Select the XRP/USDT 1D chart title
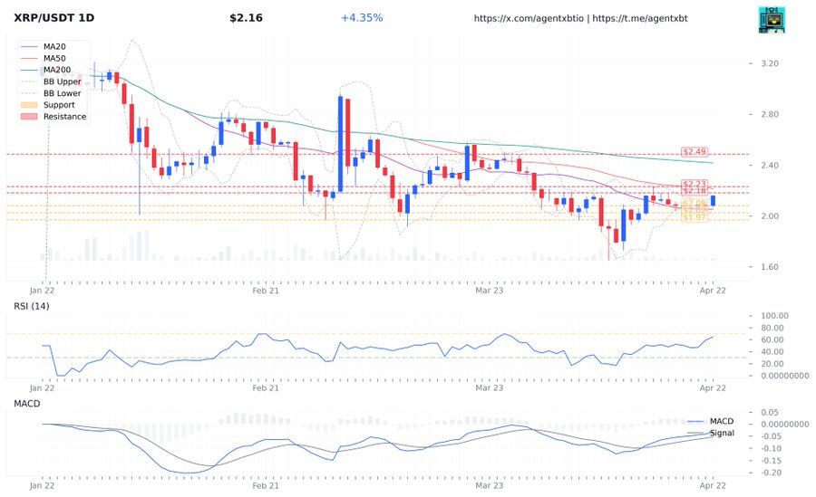Screen dimensions: 816x497 (54, 18)
